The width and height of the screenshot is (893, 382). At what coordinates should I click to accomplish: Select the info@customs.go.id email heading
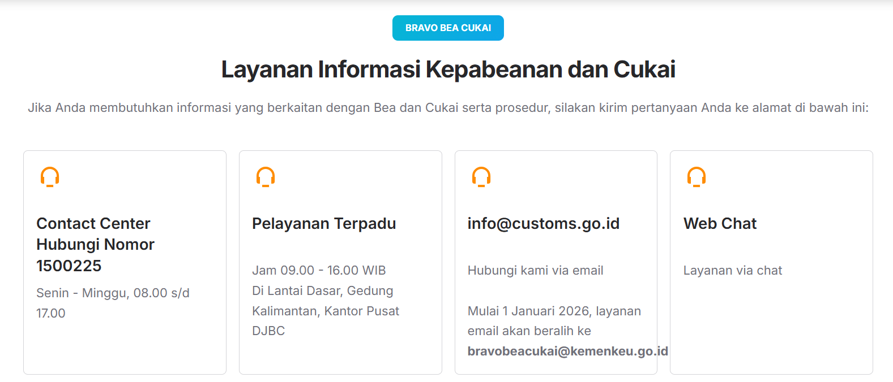point(543,224)
